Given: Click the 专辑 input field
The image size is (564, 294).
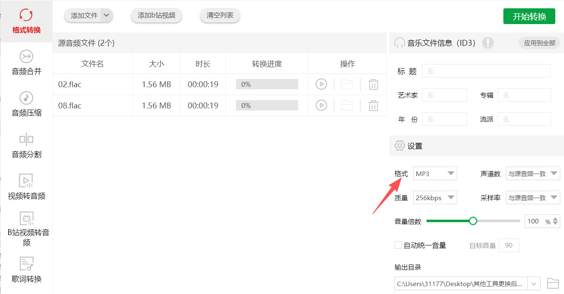Looking at the screenshot, I should click(524, 95).
